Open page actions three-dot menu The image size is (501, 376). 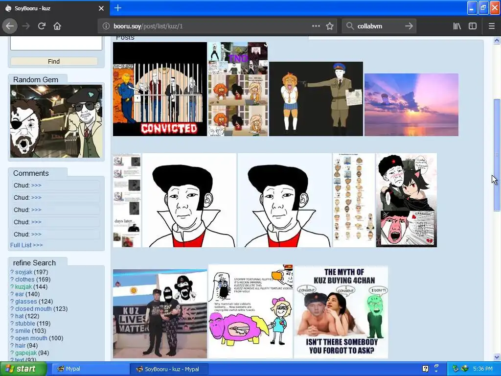click(x=316, y=26)
